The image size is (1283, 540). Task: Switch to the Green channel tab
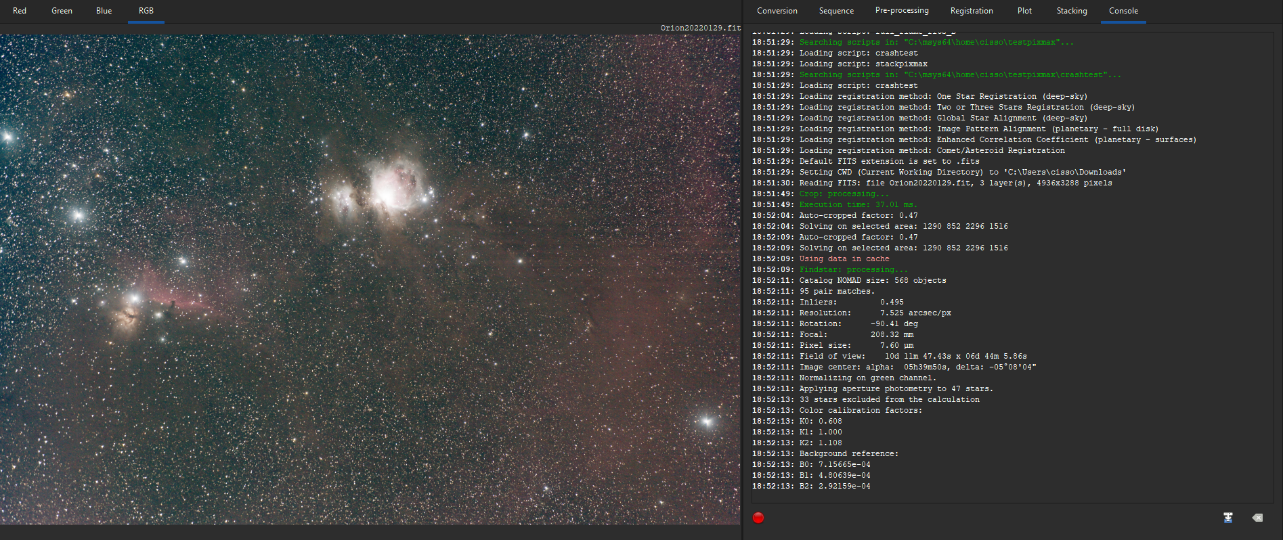point(62,11)
